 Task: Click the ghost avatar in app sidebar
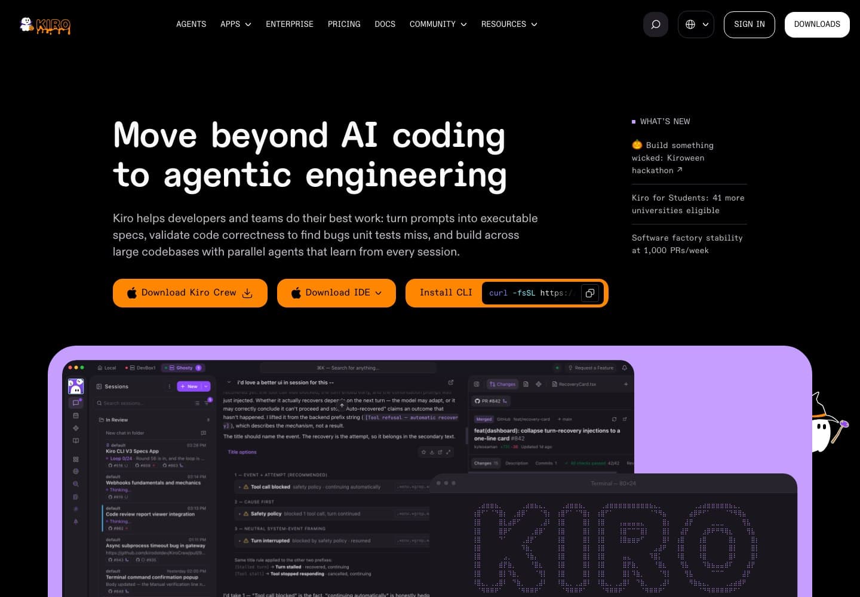click(x=76, y=386)
